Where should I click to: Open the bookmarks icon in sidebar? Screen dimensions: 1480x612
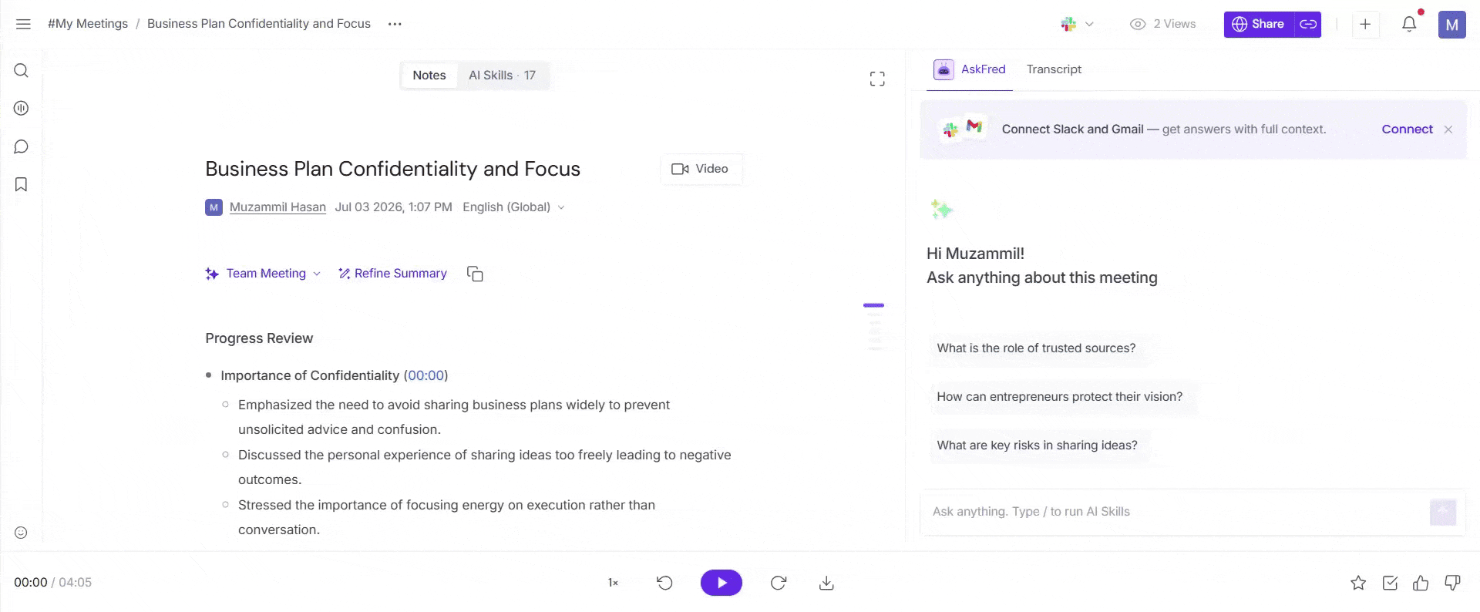click(22, 184)
